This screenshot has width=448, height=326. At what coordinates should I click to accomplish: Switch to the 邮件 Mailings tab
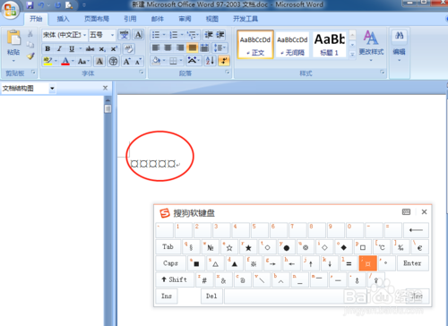click(158, 19)
